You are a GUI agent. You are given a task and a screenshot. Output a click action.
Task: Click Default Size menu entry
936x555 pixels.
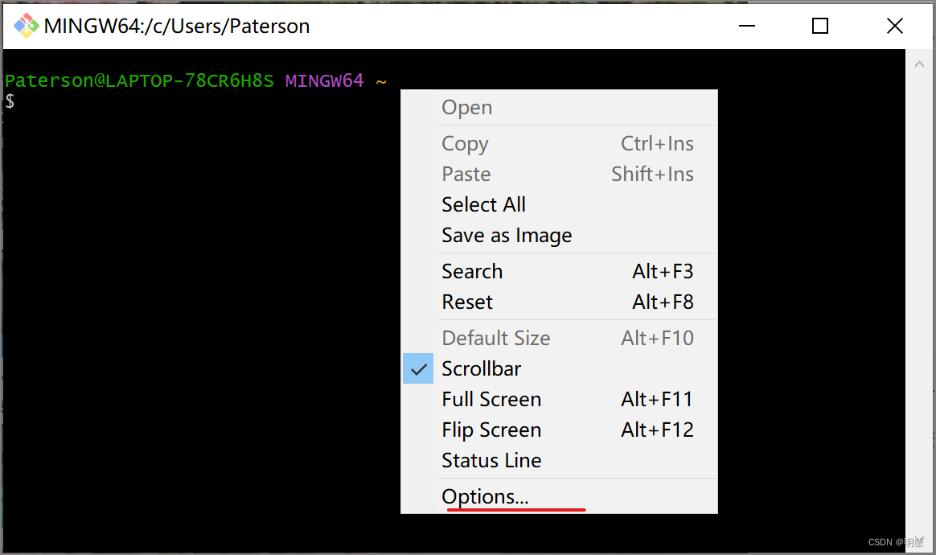pos(559,338)
